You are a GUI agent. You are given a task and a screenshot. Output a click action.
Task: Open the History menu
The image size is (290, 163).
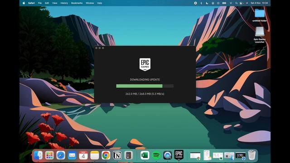pyautogui.click(x=64, y=3)
